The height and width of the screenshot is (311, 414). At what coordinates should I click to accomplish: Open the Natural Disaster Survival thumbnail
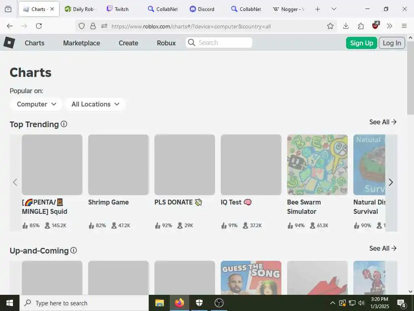click(x=370, y=165)
